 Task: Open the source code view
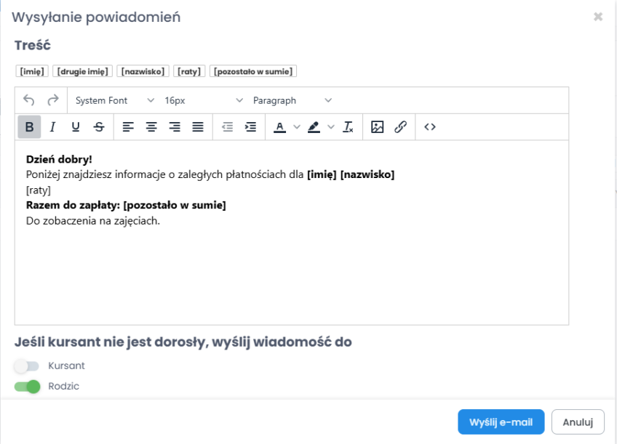430,127
